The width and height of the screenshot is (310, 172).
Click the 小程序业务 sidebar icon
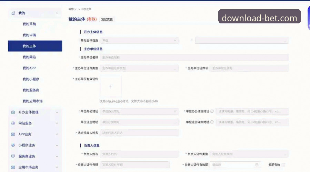coord(13,145)
